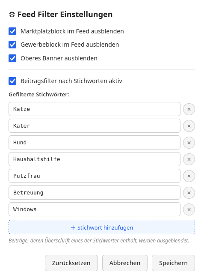
Task: Disable Oberes Banner ausblenden checkbox
Action: pos(12,58)
